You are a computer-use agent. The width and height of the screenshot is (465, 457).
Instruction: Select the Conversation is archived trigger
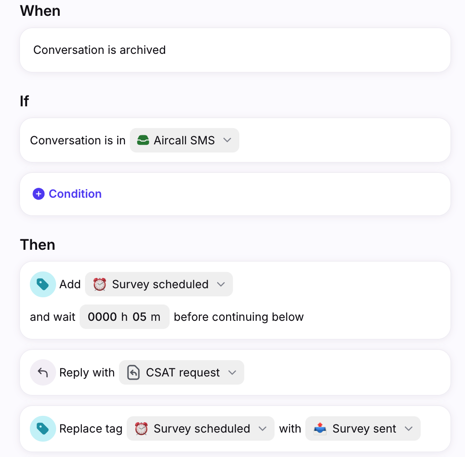235,50
